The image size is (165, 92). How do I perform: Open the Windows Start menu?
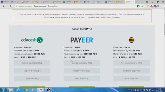click(x=3, y=90)
